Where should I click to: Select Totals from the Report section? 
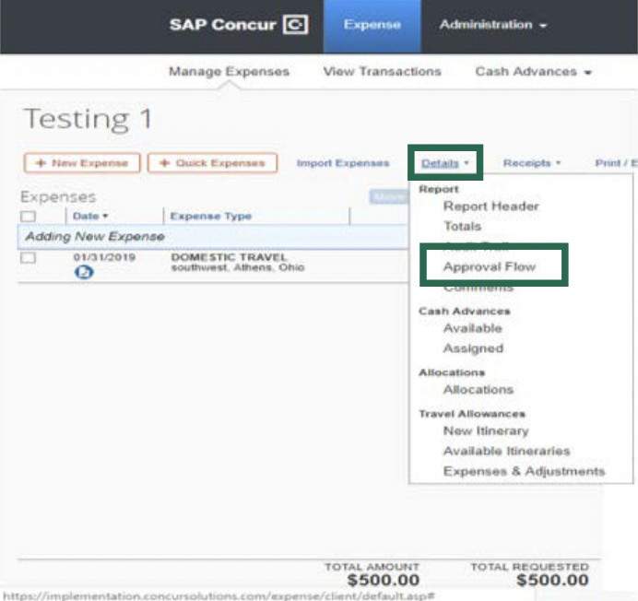coord(462,226)
